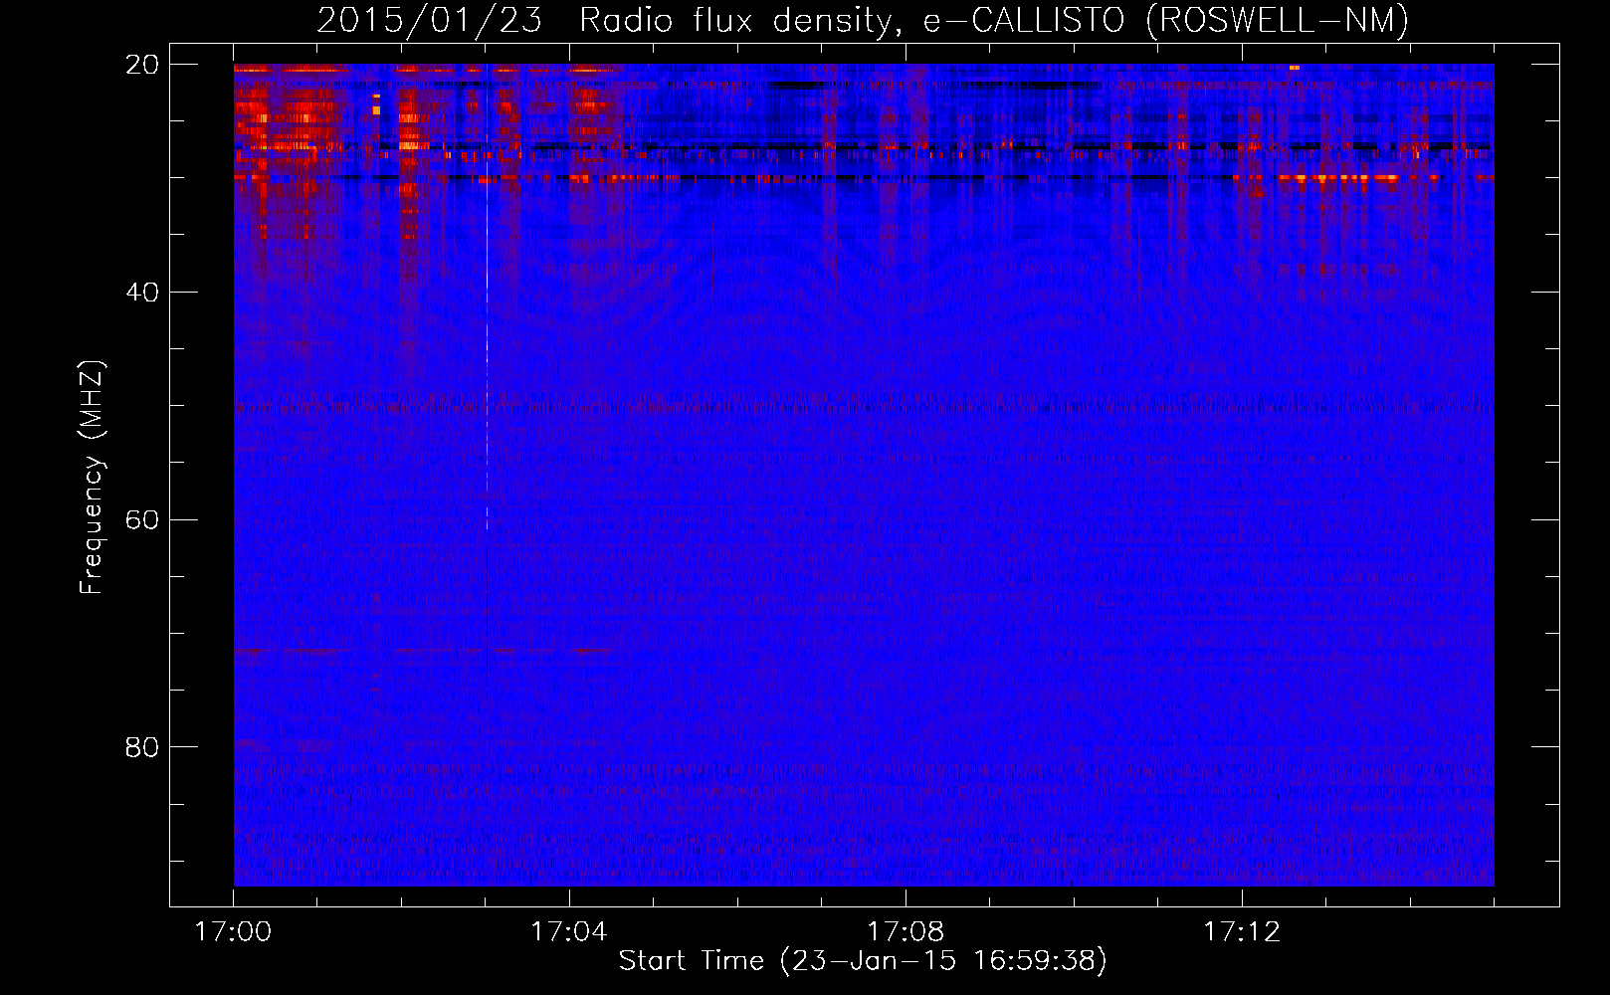Click the 60 frequency tick label

[142, 519]
